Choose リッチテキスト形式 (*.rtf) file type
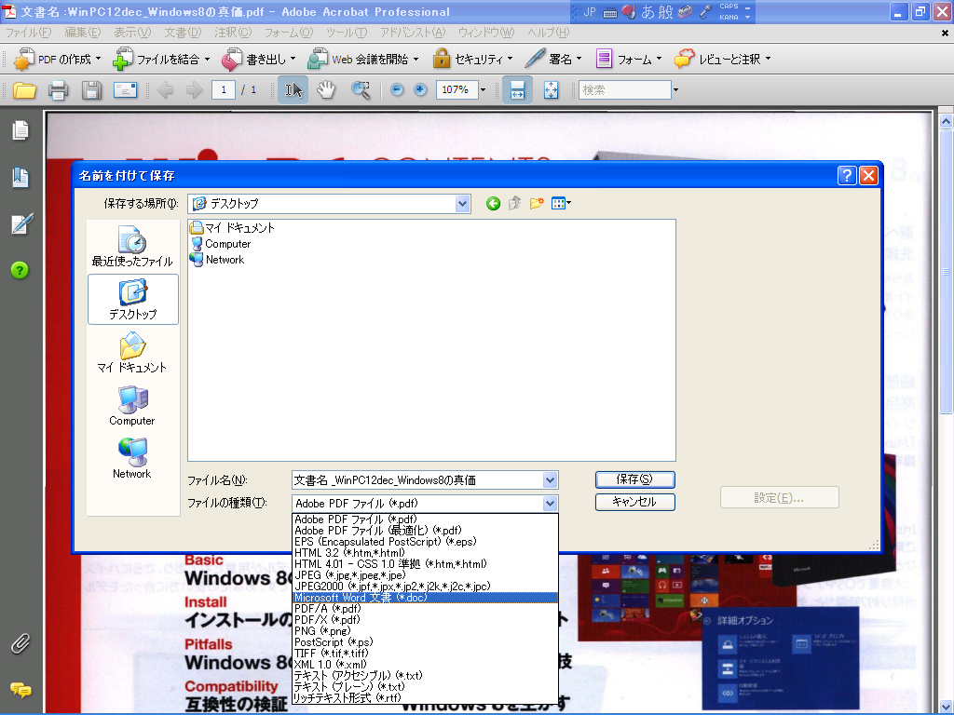 point(425,698)
